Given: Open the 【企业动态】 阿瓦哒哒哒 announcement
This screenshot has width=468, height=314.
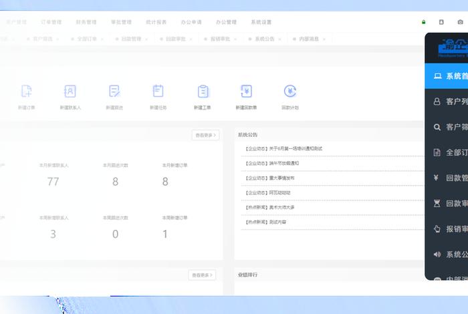Looking at the screenshot, I should click(x=268, y=192).
